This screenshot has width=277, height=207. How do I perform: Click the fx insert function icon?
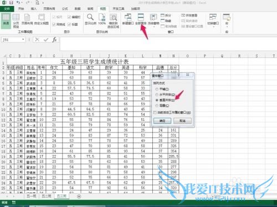(54, 40)
